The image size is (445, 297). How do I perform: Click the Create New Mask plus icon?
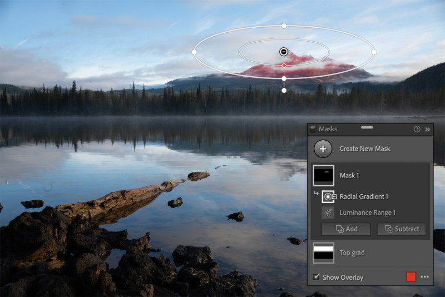click(324, 148)
